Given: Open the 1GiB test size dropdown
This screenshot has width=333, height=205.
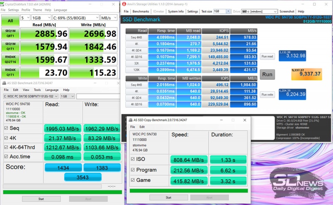Looking at the screenshot, I should tap(41, 18).
